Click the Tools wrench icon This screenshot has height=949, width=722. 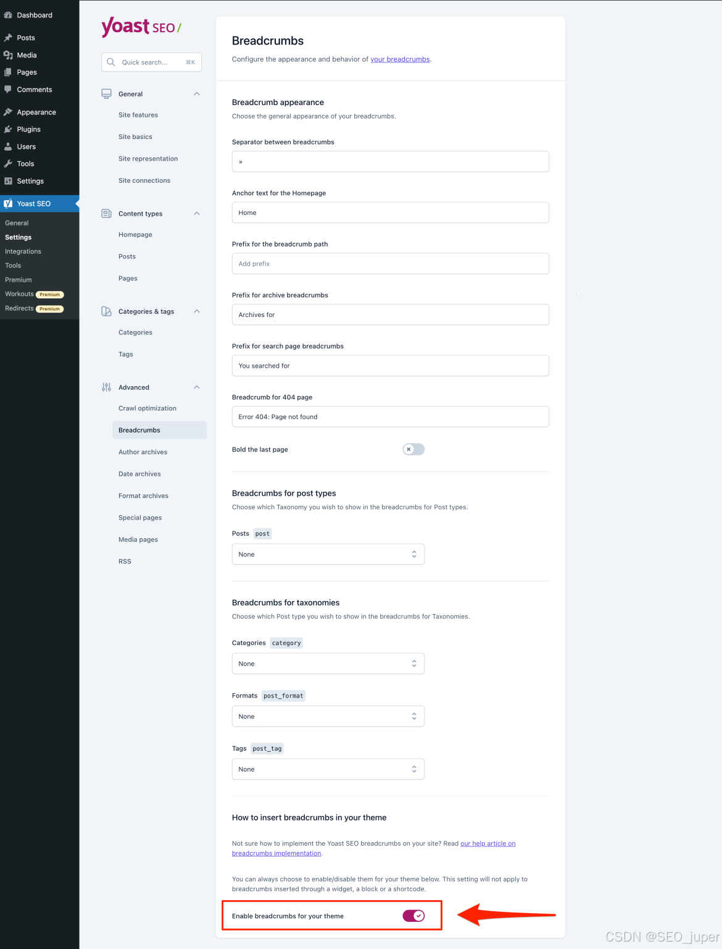pyautogui.click(x=8, y=164)
